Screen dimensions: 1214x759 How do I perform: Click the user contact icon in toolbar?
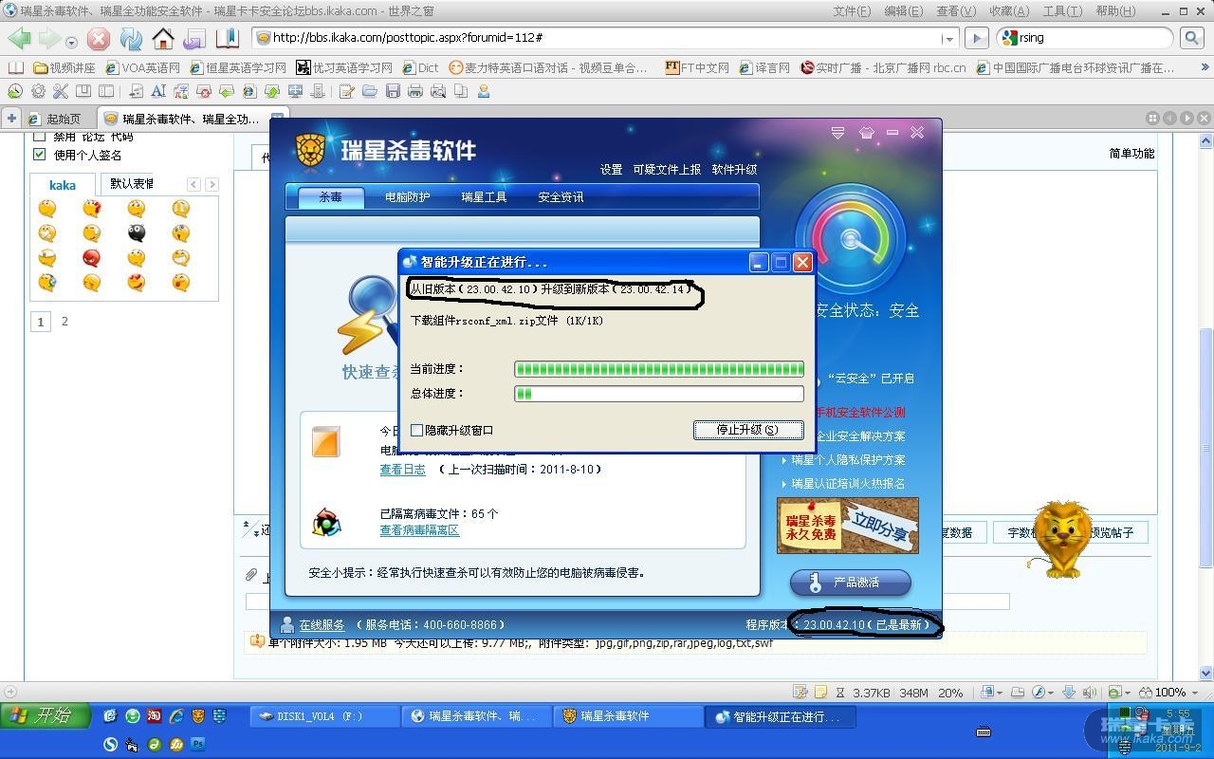484,91
